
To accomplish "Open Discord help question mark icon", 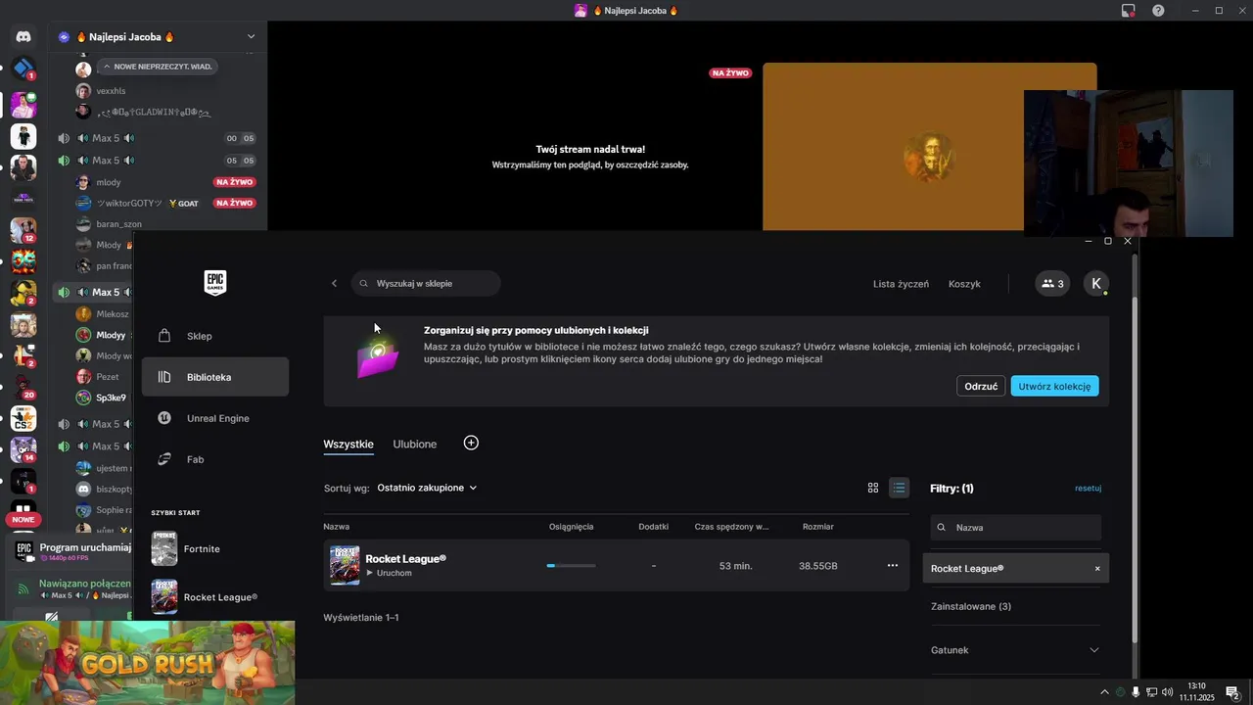I will point(1158,11).
